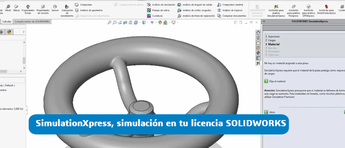Open the Costing tool
This screenshot has height=148, width=345.
click(x=341, y=8)
